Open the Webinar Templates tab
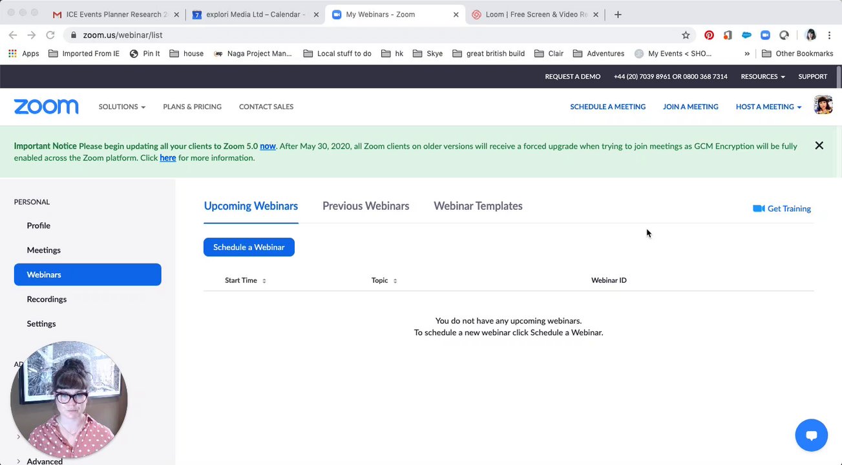The width and height of the screenshot is (842, 465). 478,206
